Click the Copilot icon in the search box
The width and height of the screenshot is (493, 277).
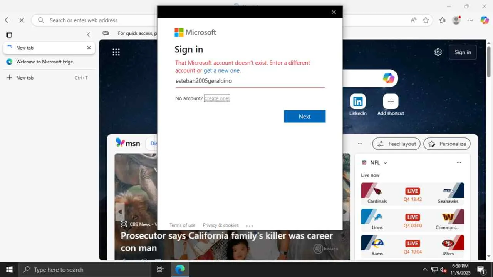388,78
